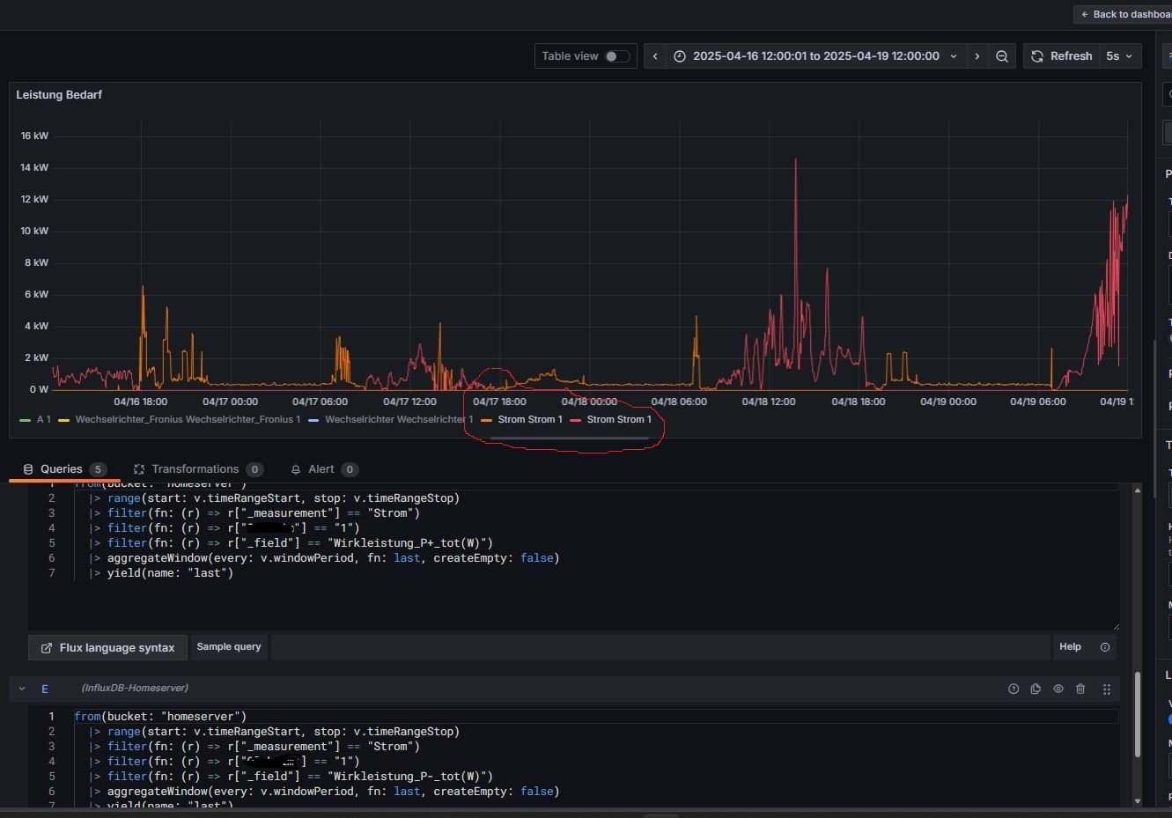Click the Back to dashboard button
This screenshot has width=1172, height=818.
1123,14
